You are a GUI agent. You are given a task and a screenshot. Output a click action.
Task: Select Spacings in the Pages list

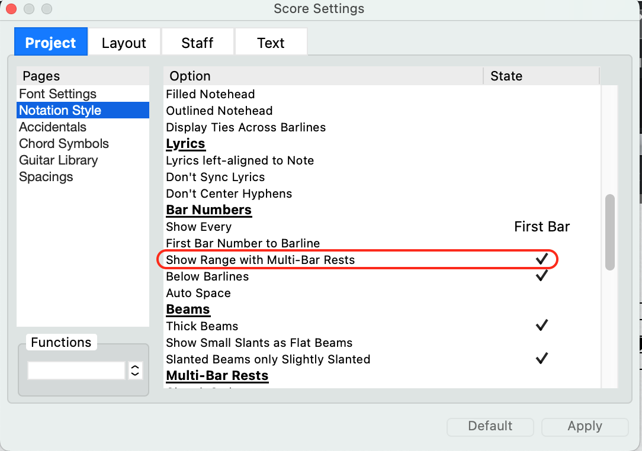click(46, 177)
